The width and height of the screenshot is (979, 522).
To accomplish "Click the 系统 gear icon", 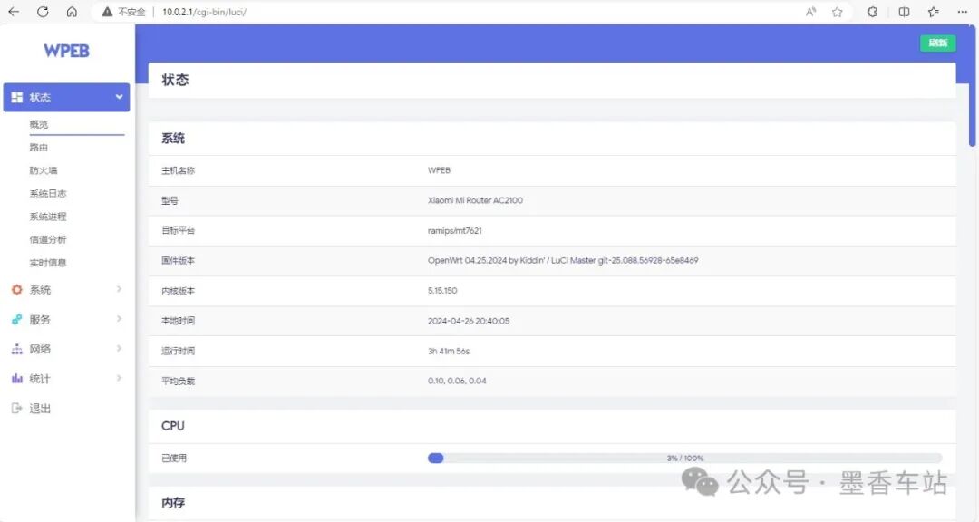I will pyautogui.click(x=17, y=289).
